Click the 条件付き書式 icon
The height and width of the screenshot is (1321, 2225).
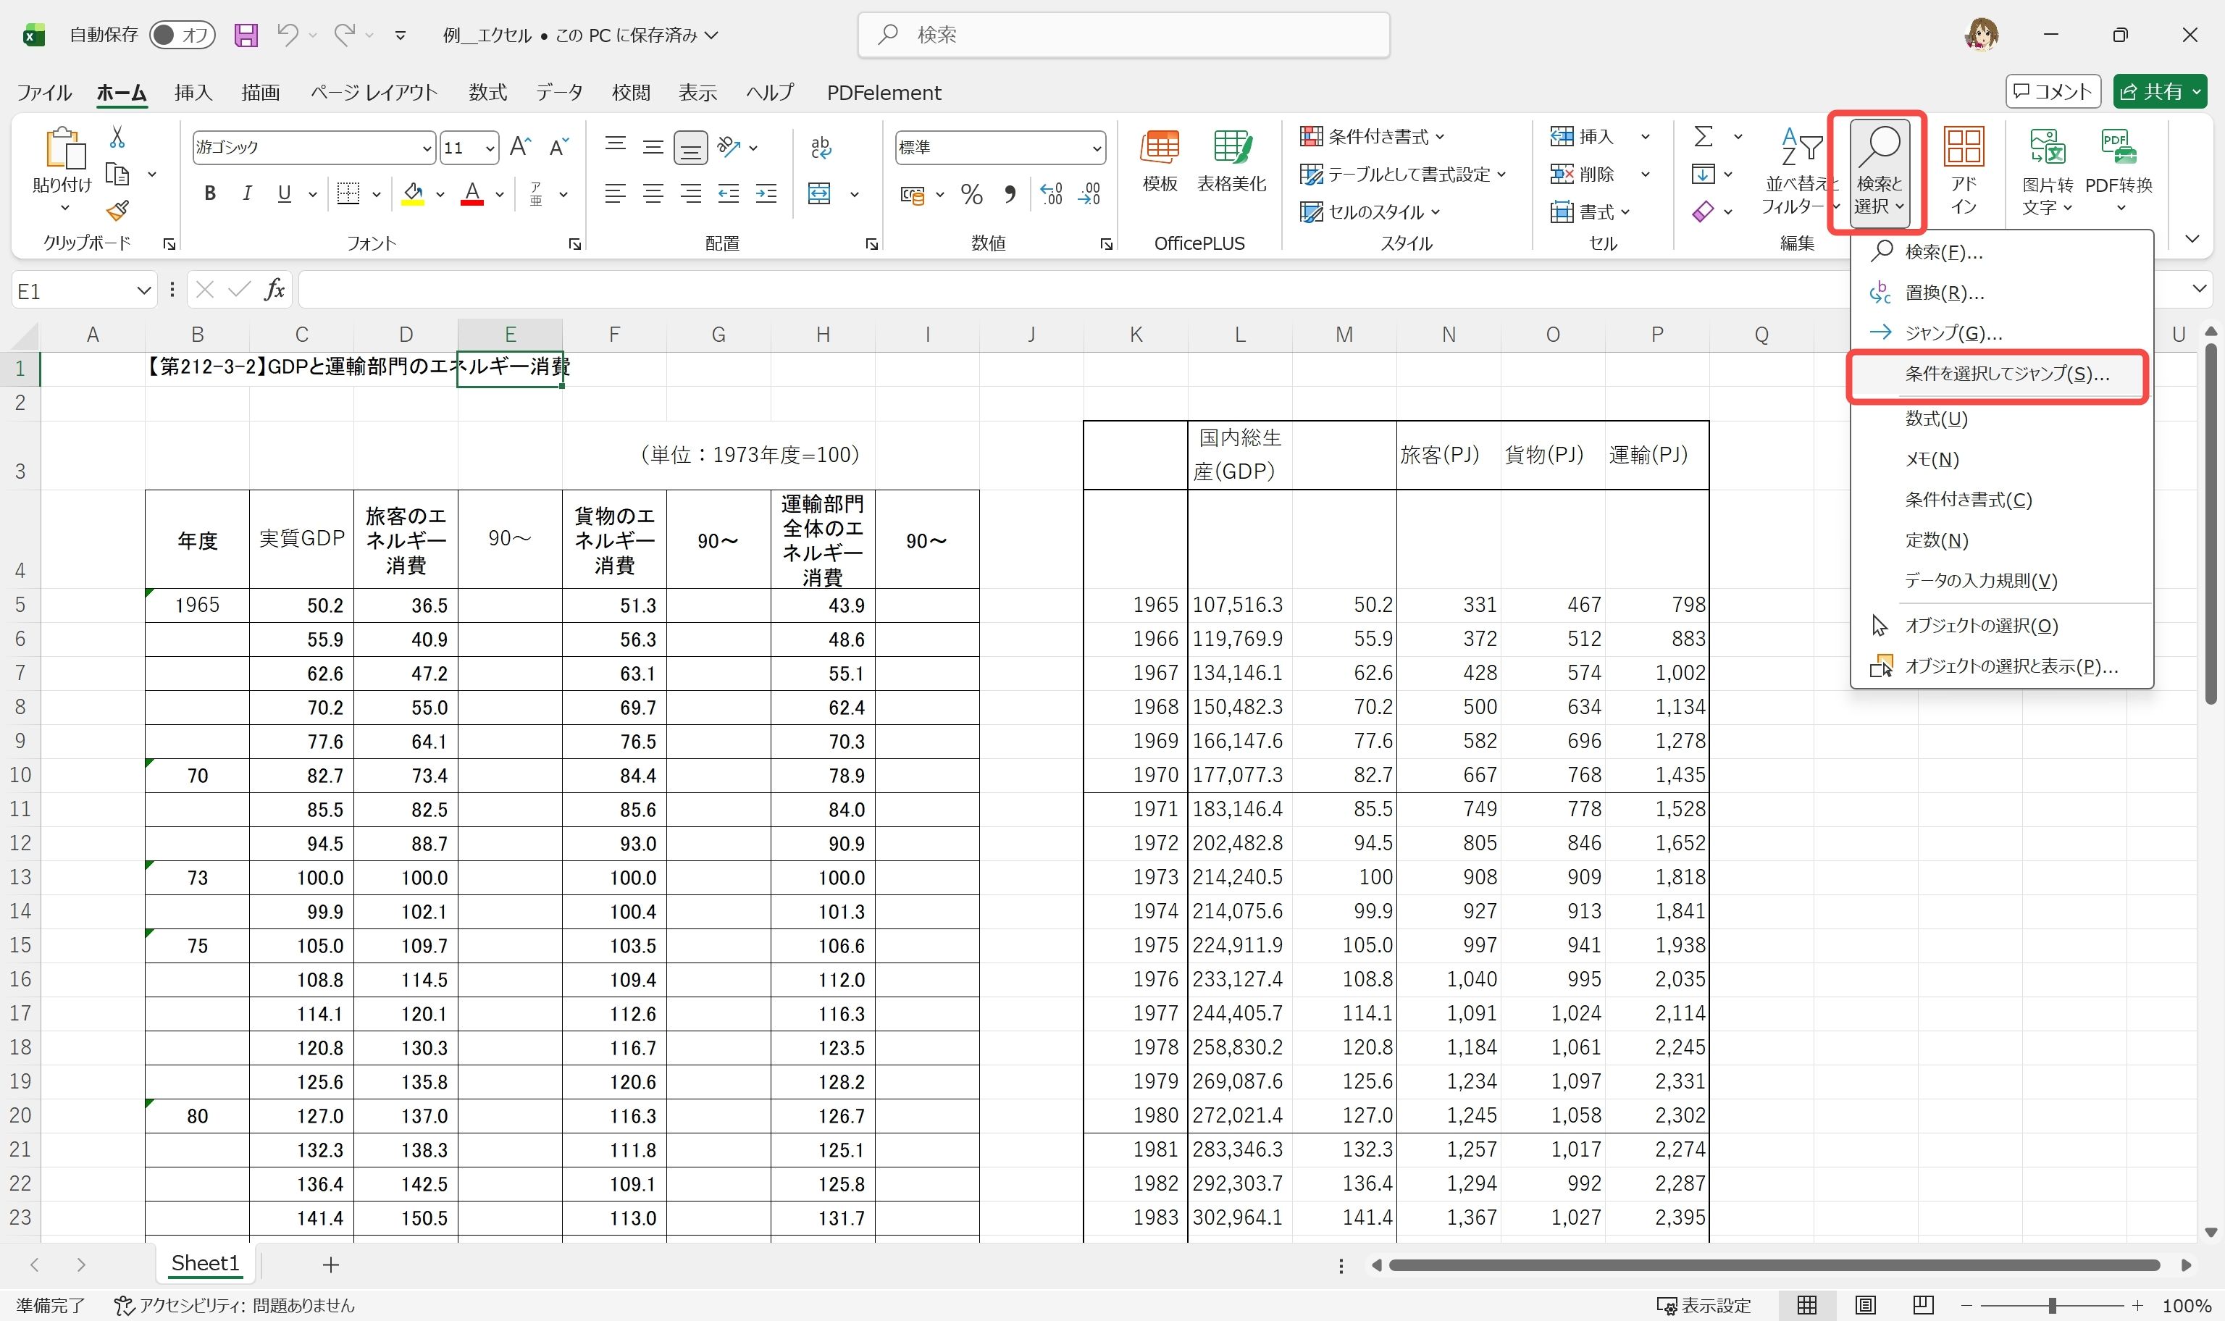pos(1312,135)
